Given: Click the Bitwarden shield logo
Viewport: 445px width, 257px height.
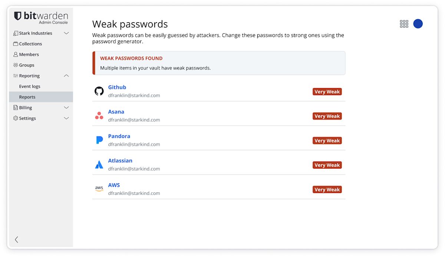Looking at the screenshot, I should [x=18, y=16].
